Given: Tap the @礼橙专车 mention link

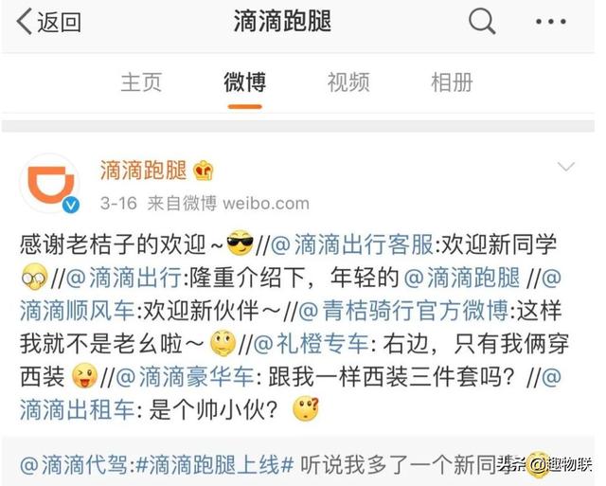Looking at the screenshot, I should pos(311,344).
